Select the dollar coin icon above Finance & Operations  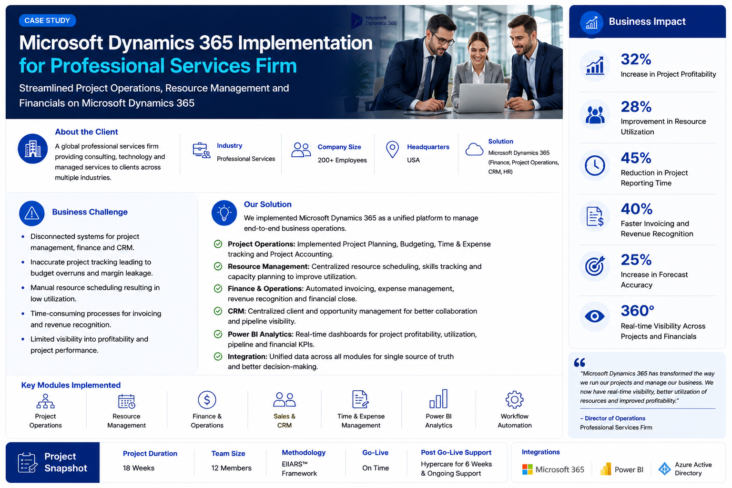pos(207,400)
